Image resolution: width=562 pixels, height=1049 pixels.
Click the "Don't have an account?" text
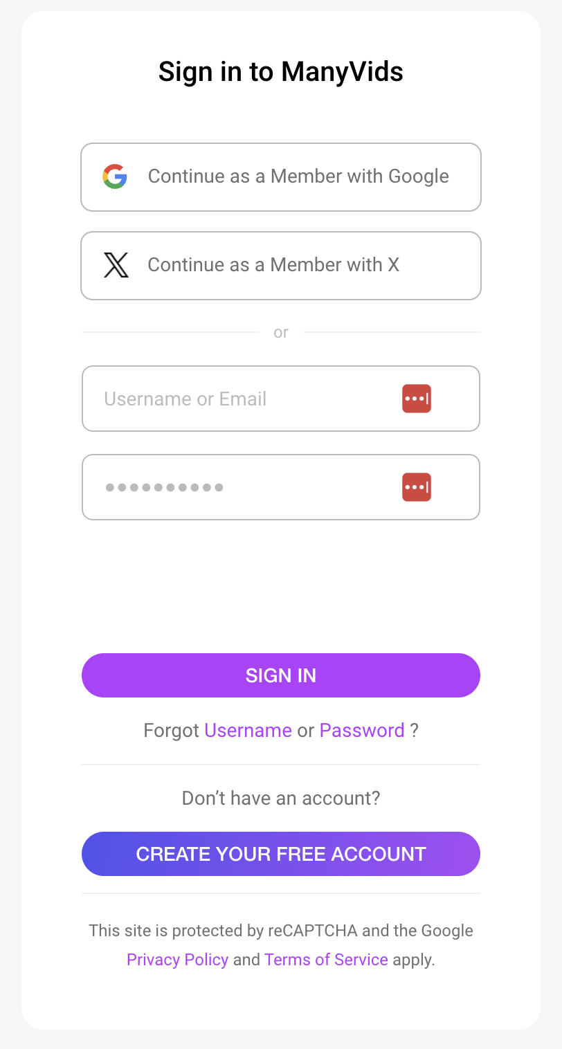click(281, 799)
